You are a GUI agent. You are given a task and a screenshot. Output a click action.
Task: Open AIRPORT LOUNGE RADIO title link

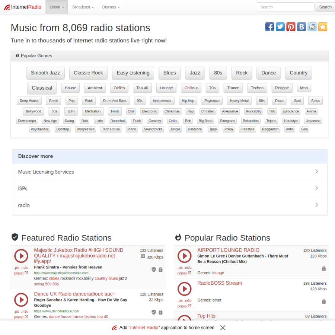[x=228, y=250]
